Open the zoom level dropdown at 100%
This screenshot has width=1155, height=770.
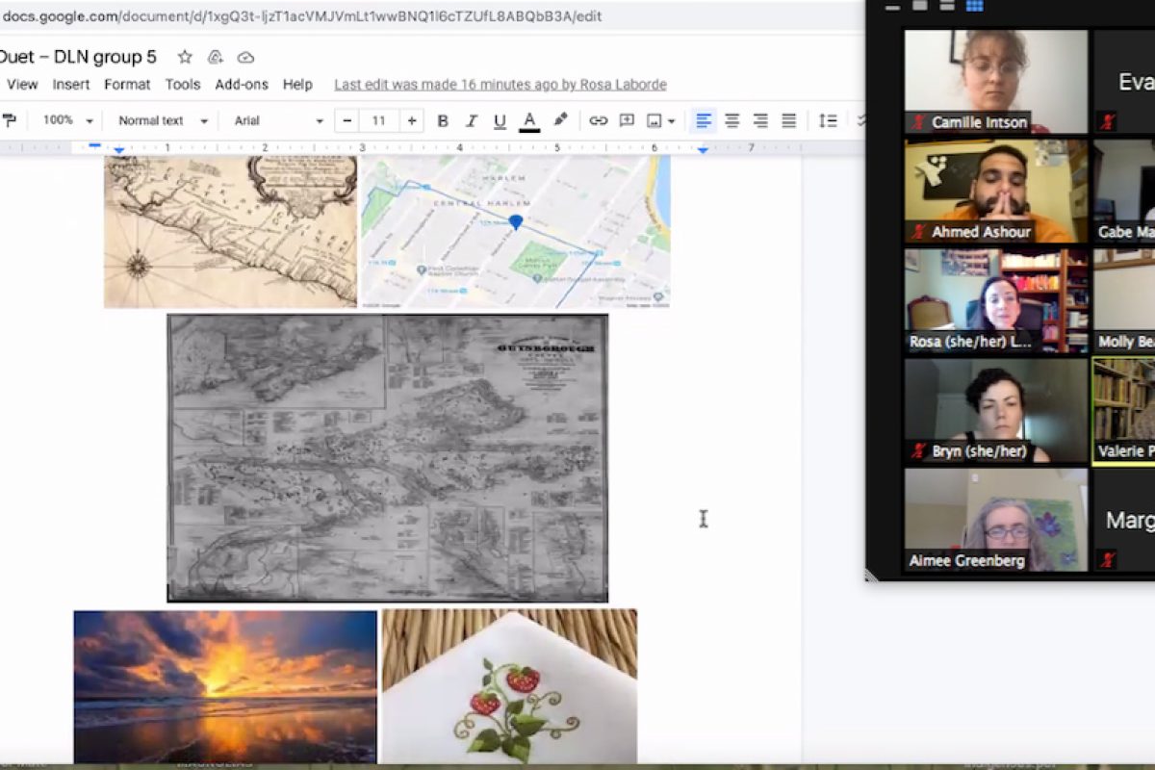pos(67,120)
